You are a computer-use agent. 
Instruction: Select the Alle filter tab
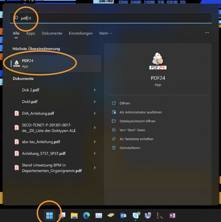(x=16, y=33)
